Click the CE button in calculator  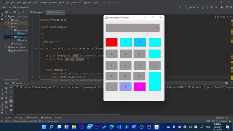click(x=140, y=42)
